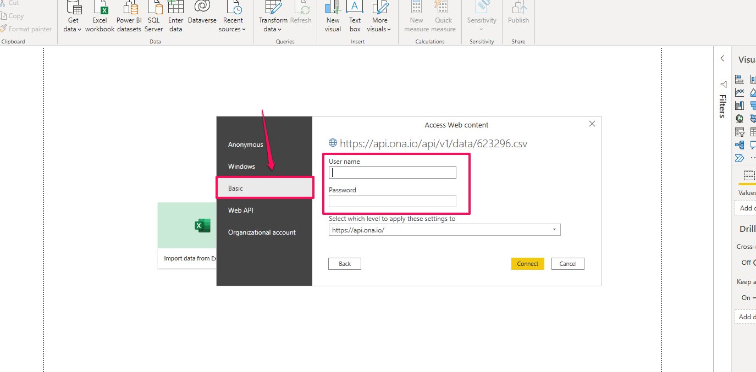Expand the Filters pane

pos(722,106)
